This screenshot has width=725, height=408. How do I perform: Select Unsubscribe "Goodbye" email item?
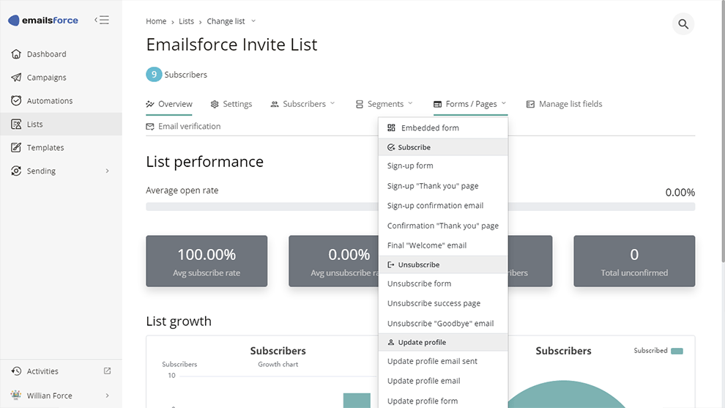point(443,323)
